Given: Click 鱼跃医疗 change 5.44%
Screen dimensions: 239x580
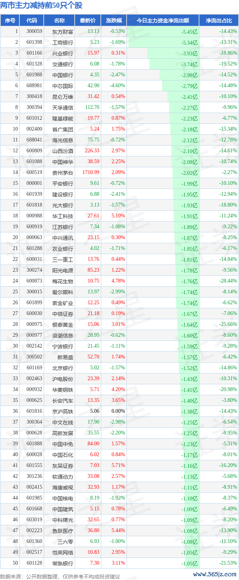Looking at the screenshot, I should click(118, 531).
